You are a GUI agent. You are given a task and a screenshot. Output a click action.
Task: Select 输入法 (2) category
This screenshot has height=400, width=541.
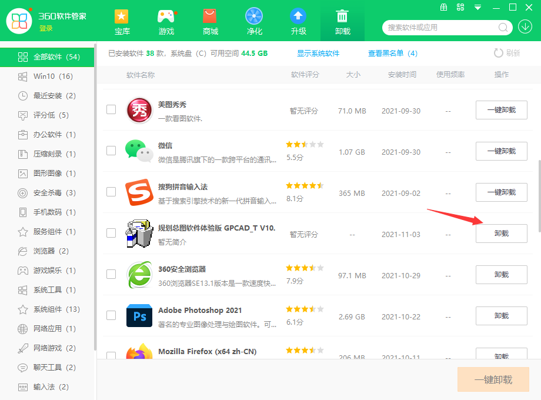pyautogui.click(x=47, y=387)
